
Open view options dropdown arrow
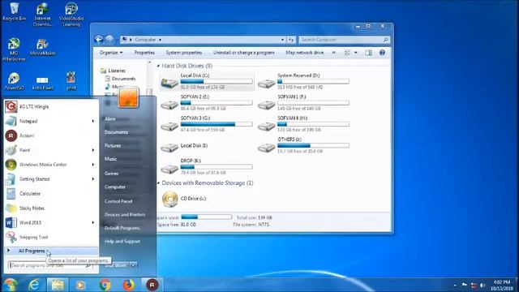click(356, 53)
